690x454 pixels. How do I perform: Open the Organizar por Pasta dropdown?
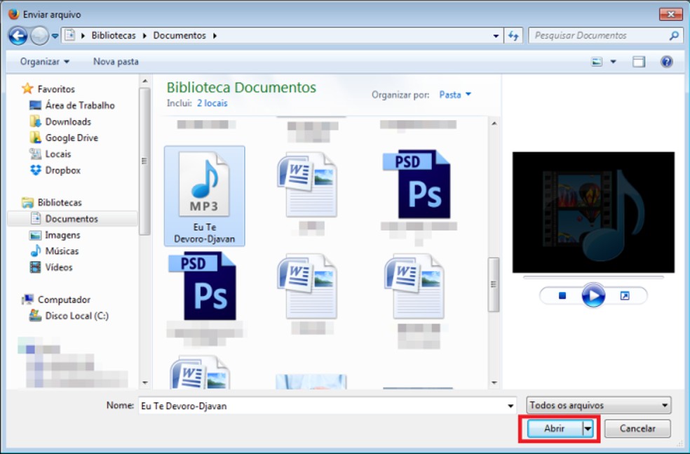coord(455,94)
